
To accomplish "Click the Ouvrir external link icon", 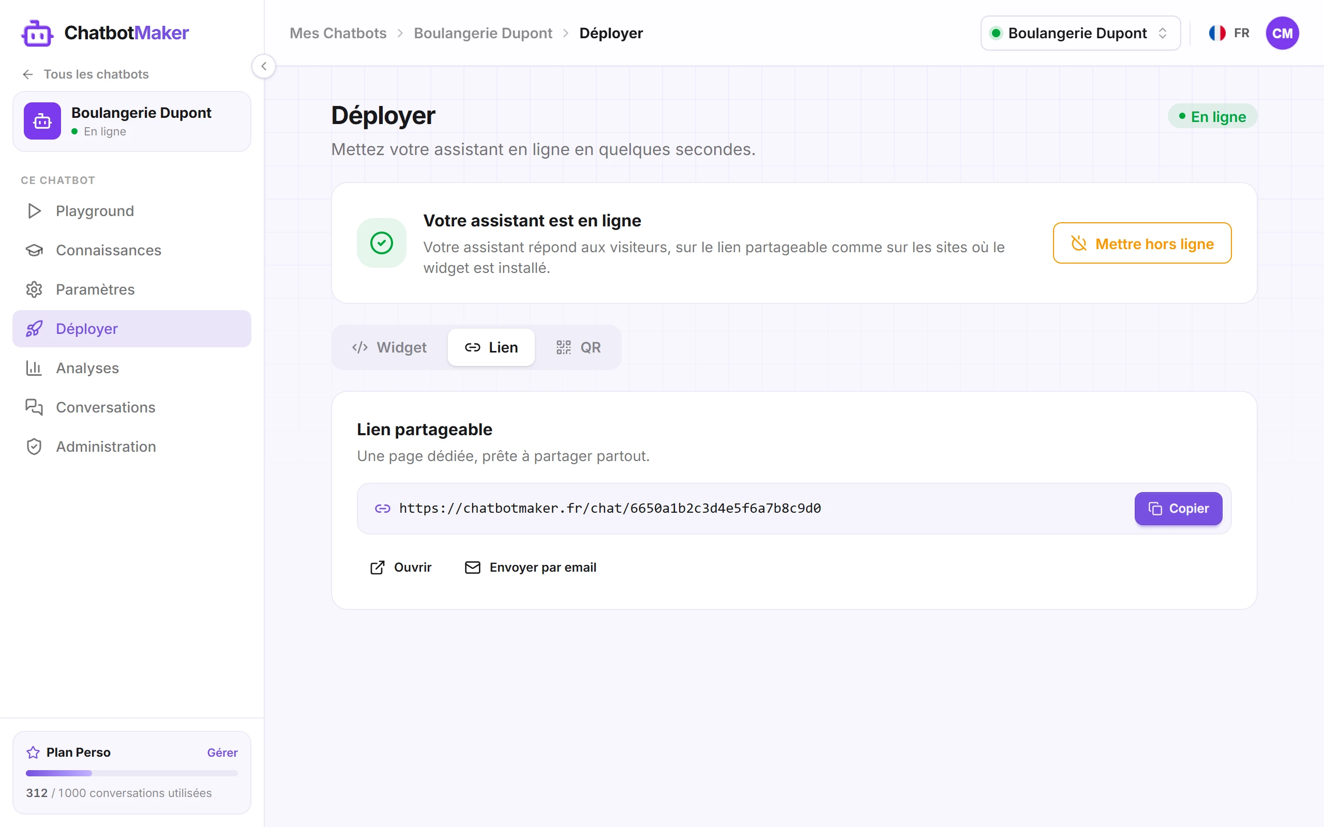I will tap(377, 568).
